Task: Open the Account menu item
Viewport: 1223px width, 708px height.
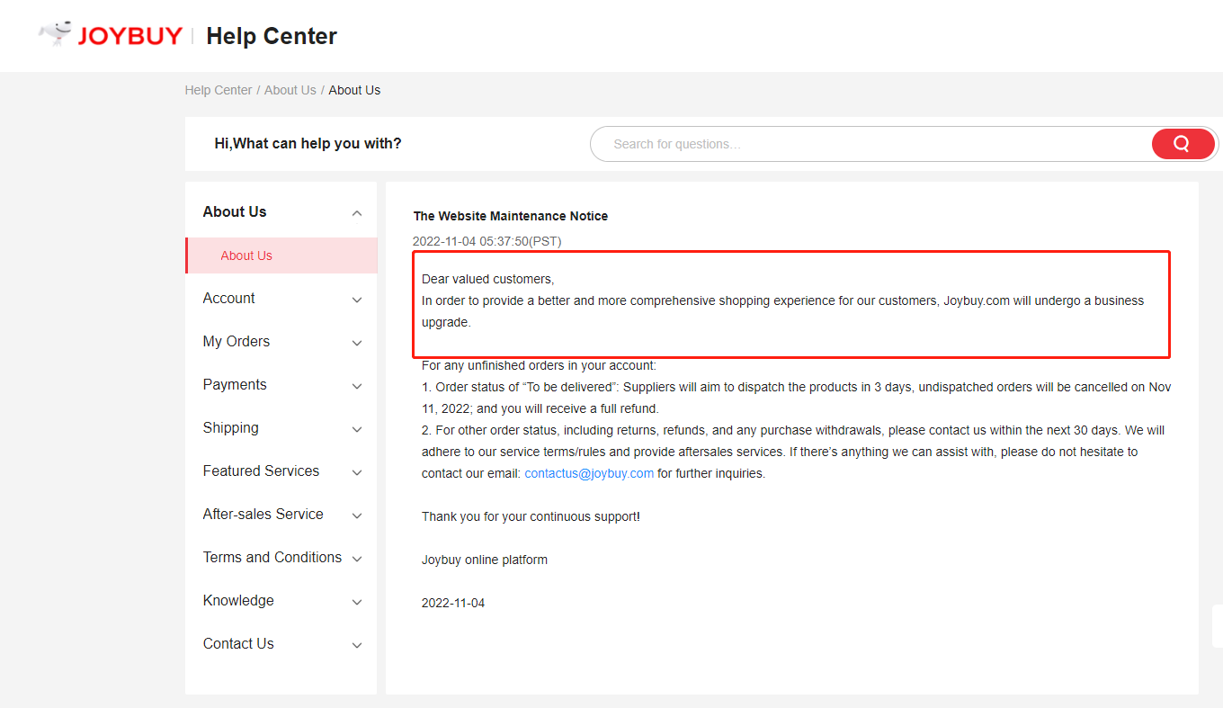Action: [x=228, y=299]
